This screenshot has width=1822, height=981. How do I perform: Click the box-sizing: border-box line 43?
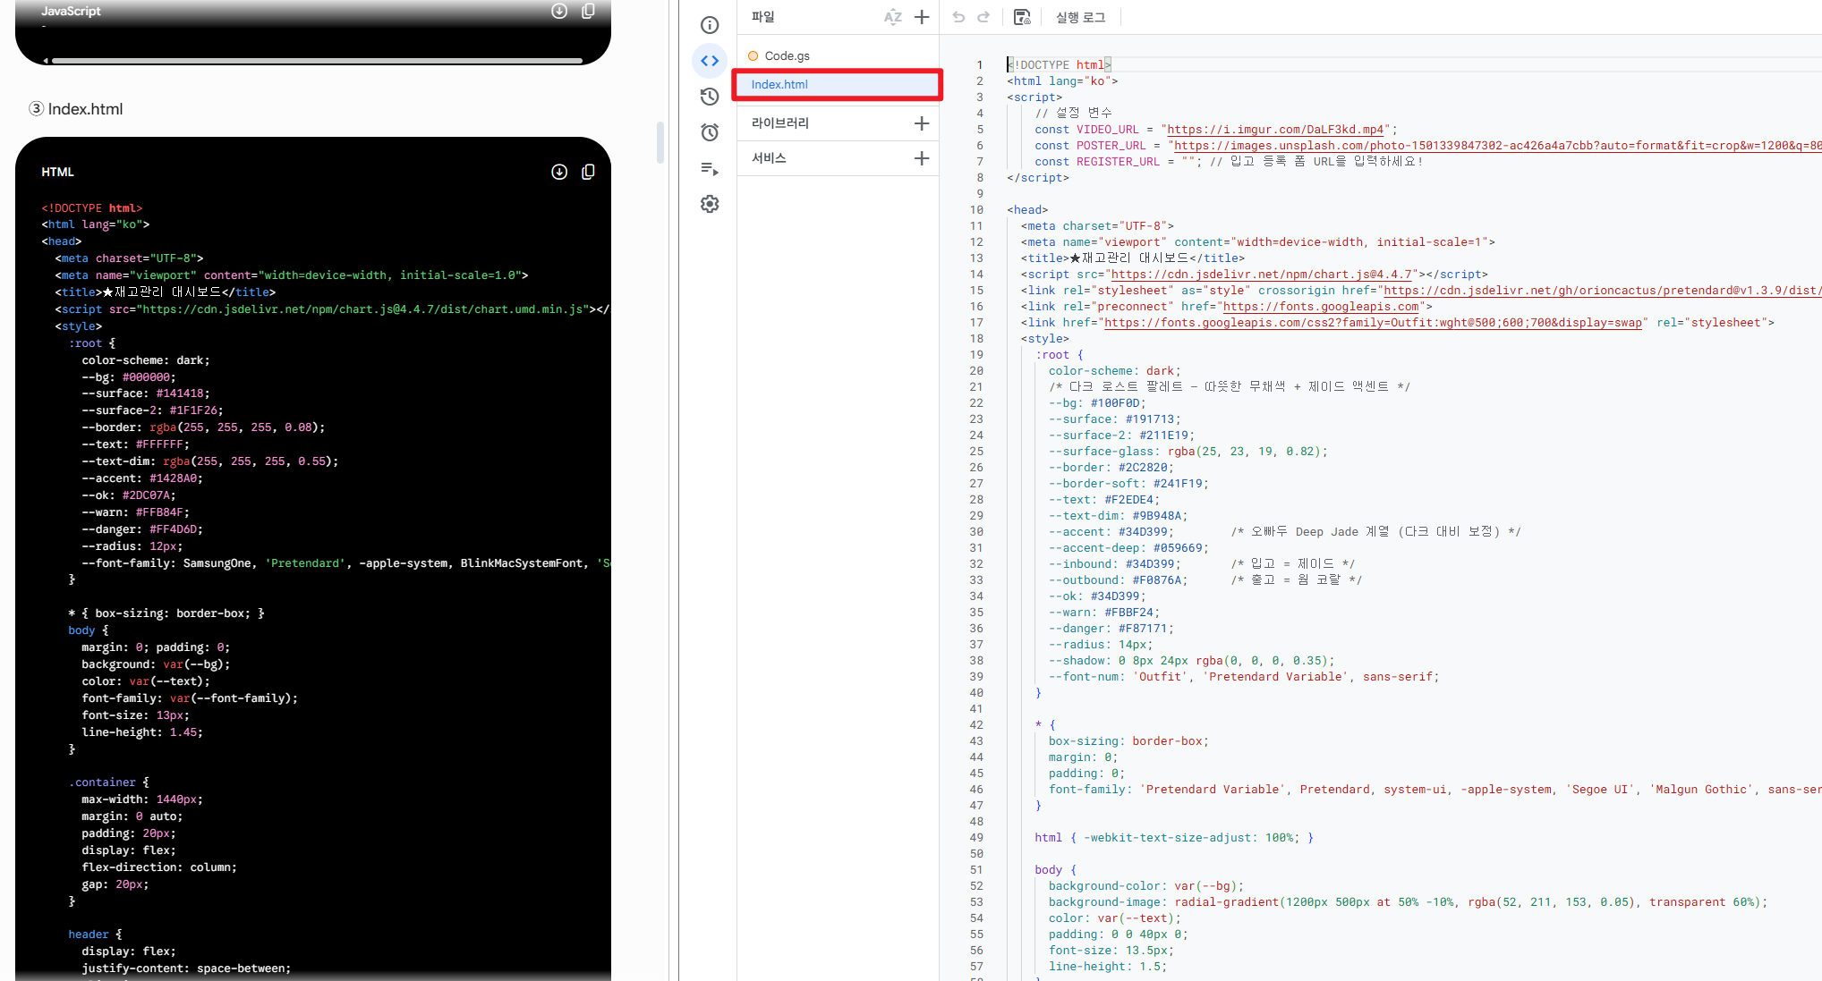pyautogui.click(x=1128, y=741)
